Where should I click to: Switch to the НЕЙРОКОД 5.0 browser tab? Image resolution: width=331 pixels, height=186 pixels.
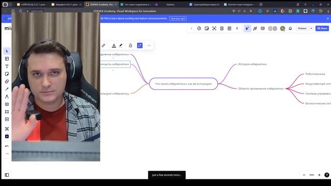(x=32, y=5)
